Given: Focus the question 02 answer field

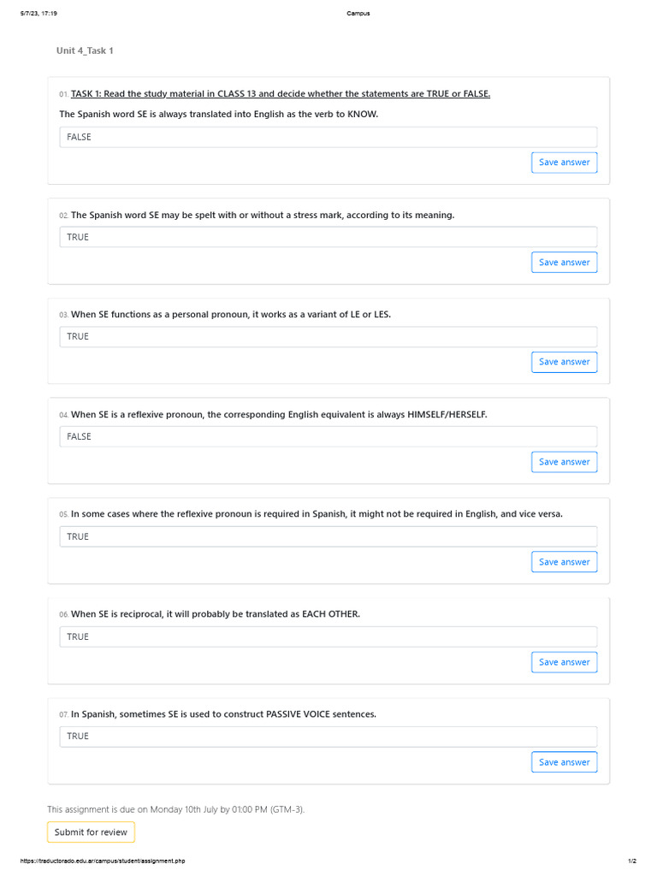Looking at the screenshot, I should tap(328, 237).
